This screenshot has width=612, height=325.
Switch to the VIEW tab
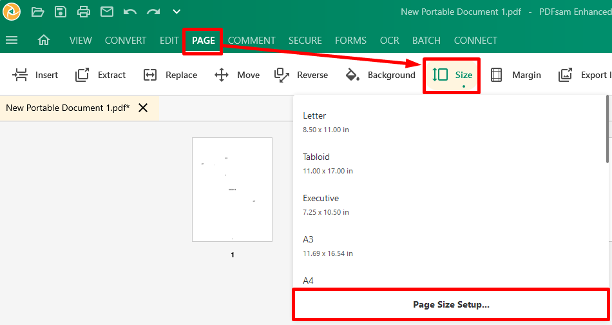(x=81, y=41)
